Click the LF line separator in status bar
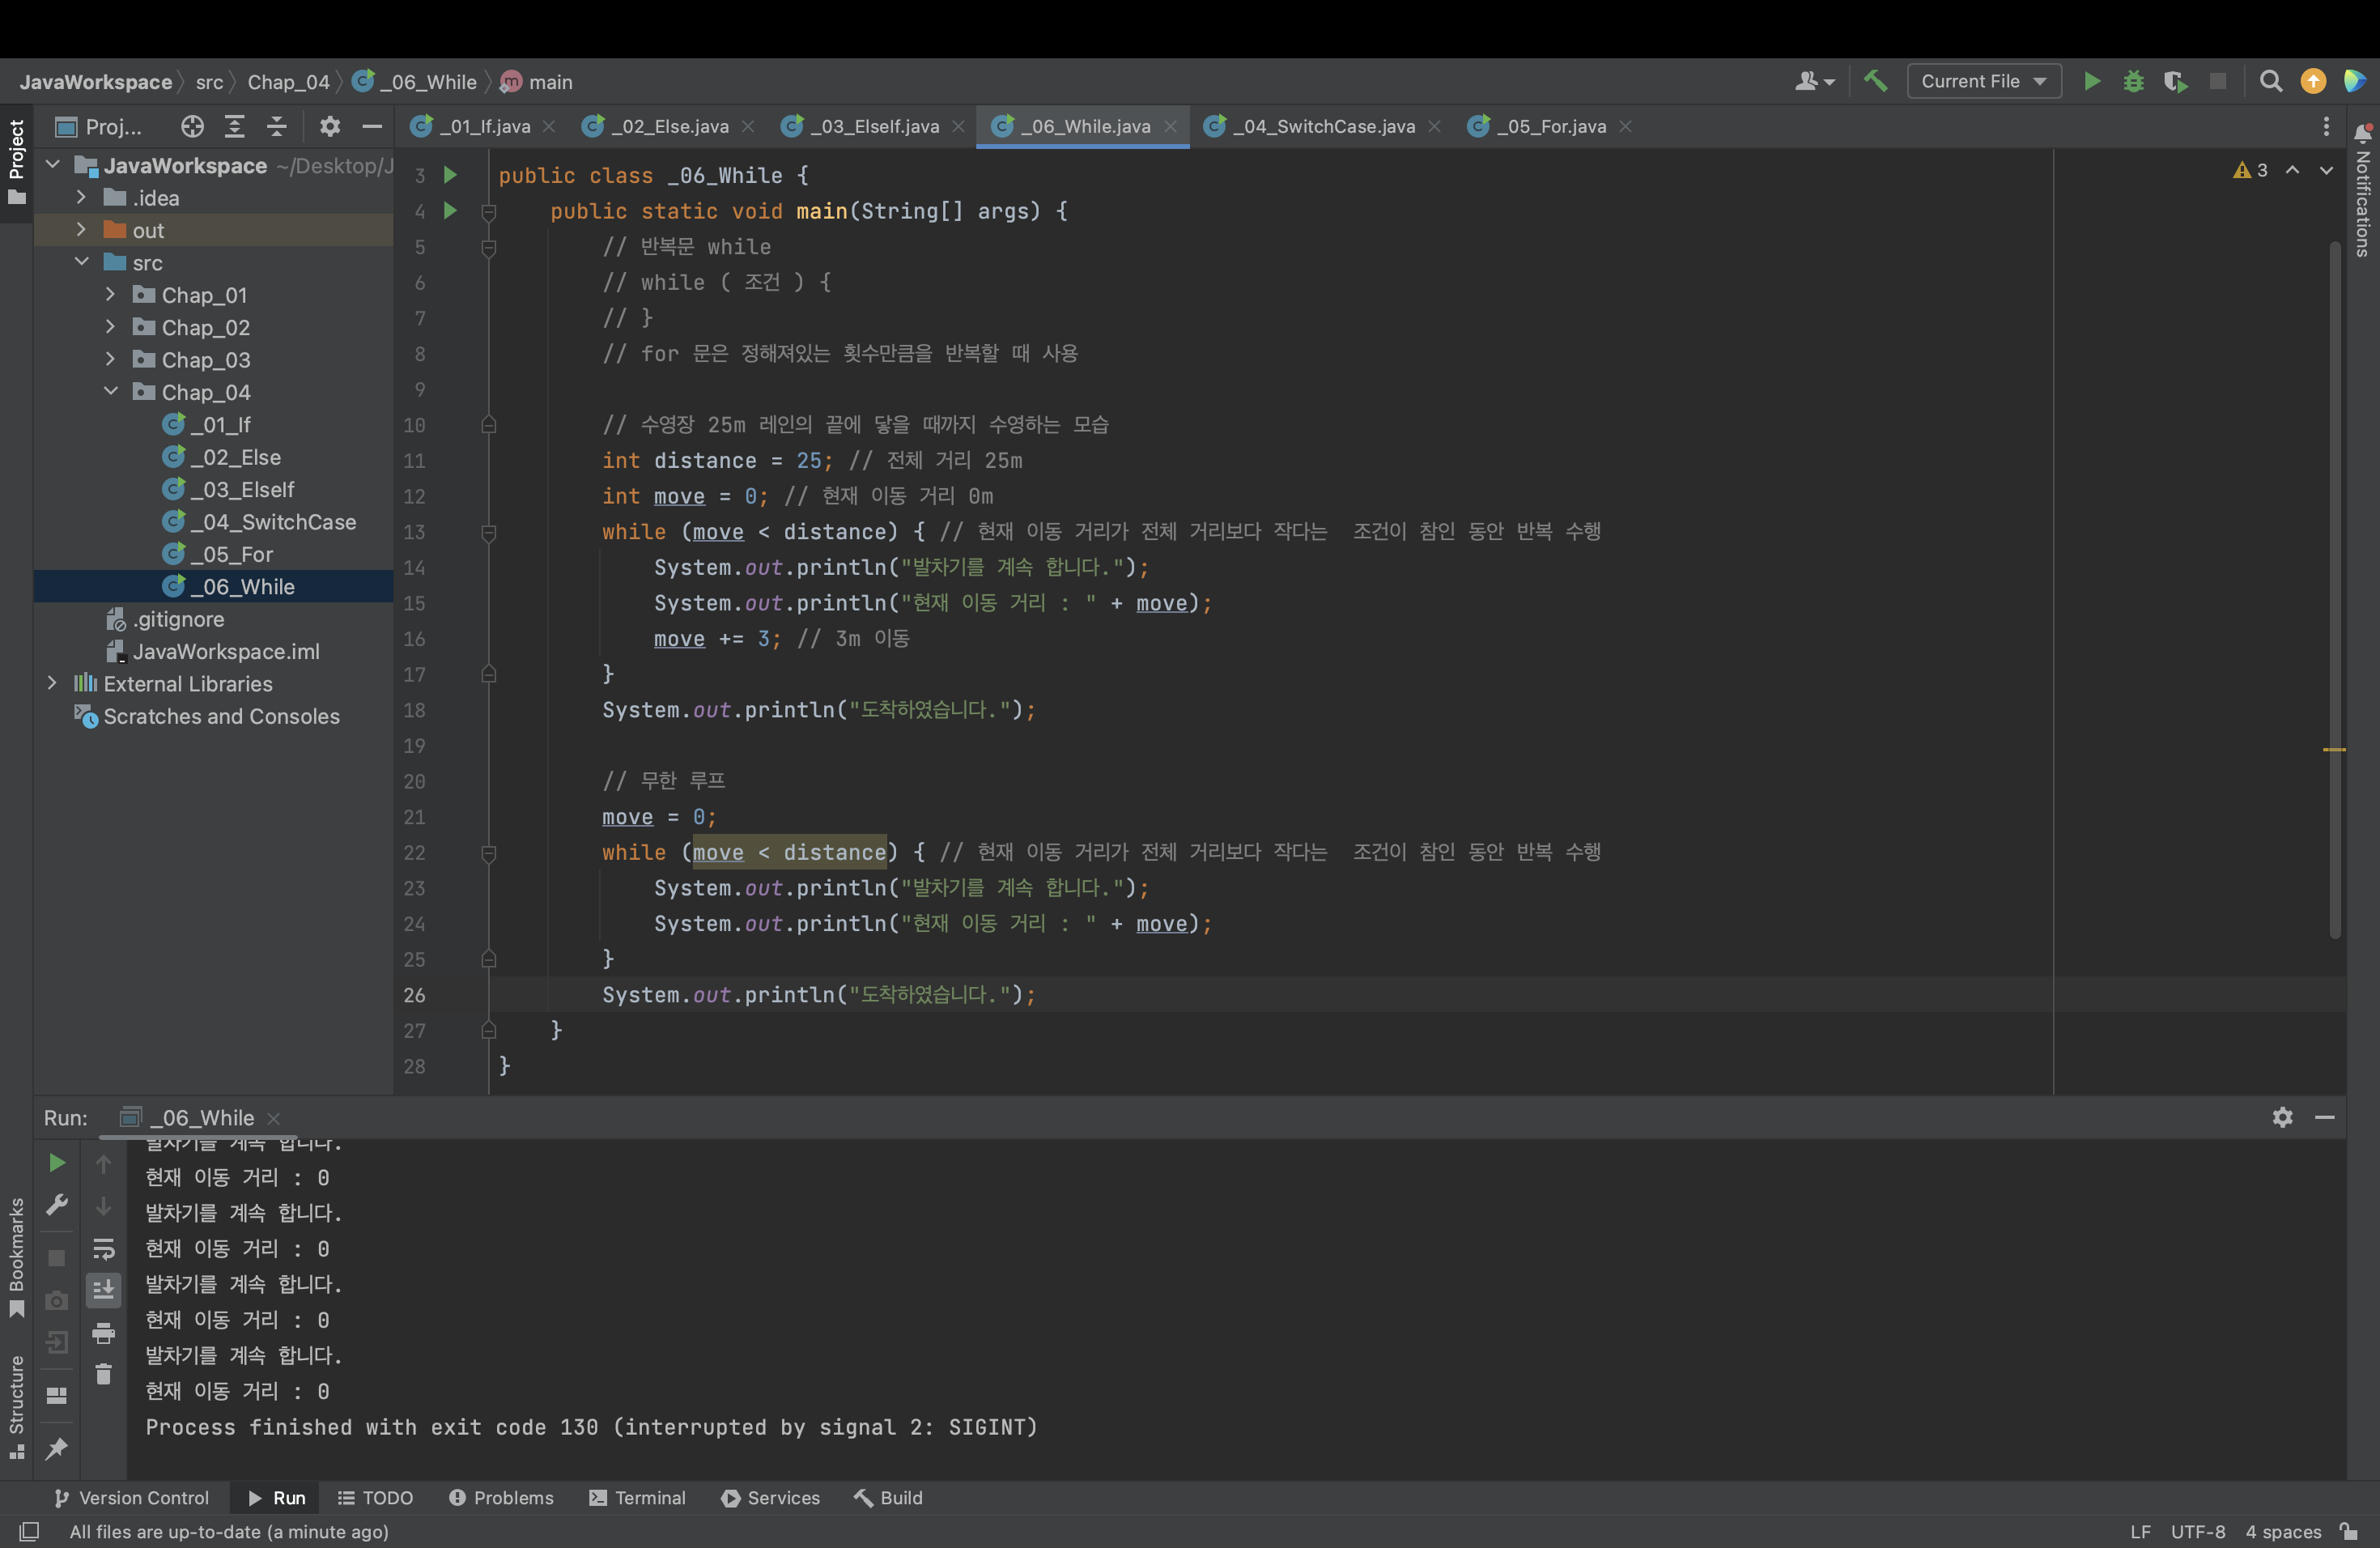The width and height of the screenshot is (2380, 1548). (x=2140, y=1532)
